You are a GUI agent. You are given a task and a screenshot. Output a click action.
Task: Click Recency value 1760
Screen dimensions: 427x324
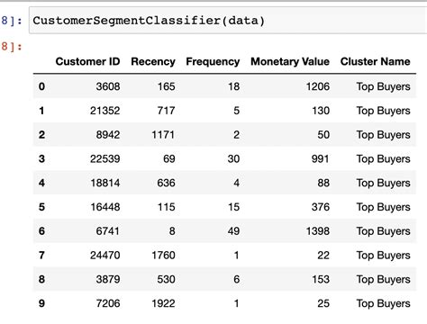[x=163, y=256]
